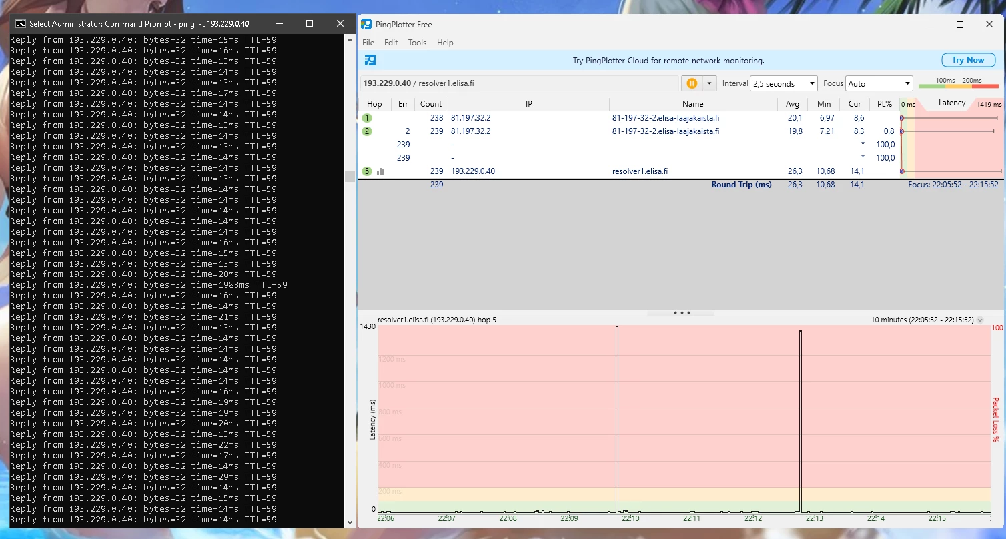Click the Avg column header
The height and width of the screenshot is (539, 1006).
pos(793,104)
